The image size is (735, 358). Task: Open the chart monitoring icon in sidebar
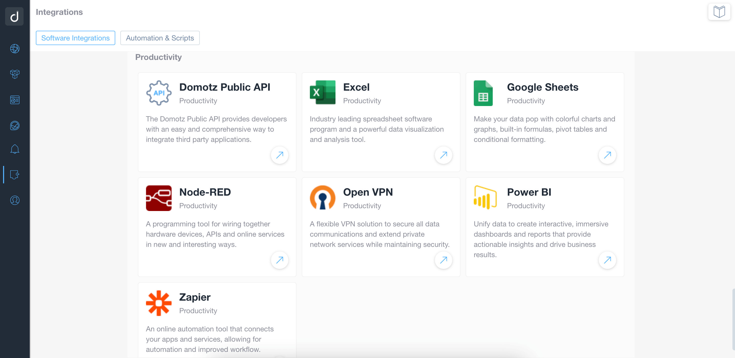(x=15, y=125)
